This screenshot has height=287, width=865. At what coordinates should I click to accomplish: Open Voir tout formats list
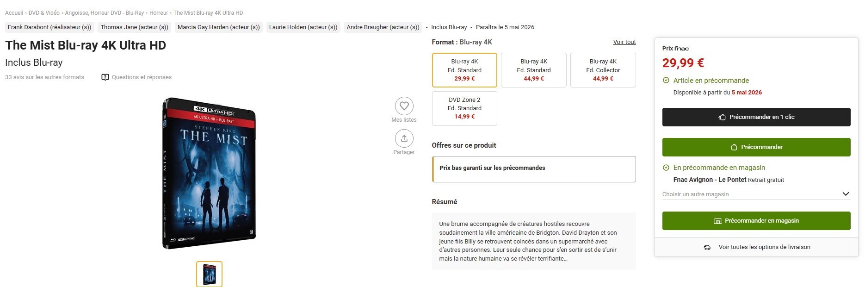[624, 42]
